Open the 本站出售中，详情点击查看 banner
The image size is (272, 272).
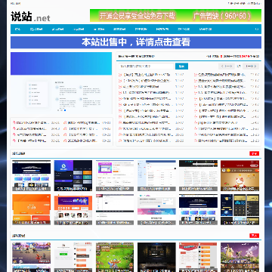click(136, 42)
